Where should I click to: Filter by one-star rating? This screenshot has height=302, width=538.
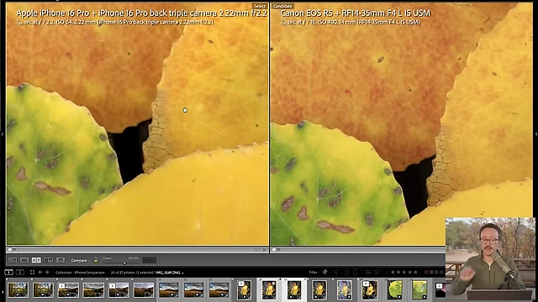pyautogui.click(x=393, y=272)
